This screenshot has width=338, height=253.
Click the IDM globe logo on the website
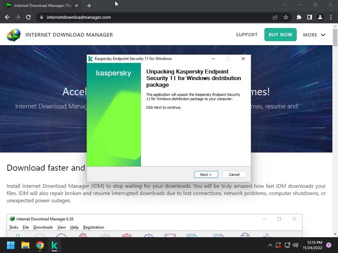pyautogui.click(x=14, y=35)
